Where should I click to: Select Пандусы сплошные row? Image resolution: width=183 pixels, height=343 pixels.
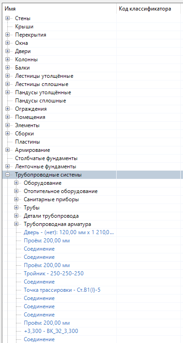coord(41,101)
